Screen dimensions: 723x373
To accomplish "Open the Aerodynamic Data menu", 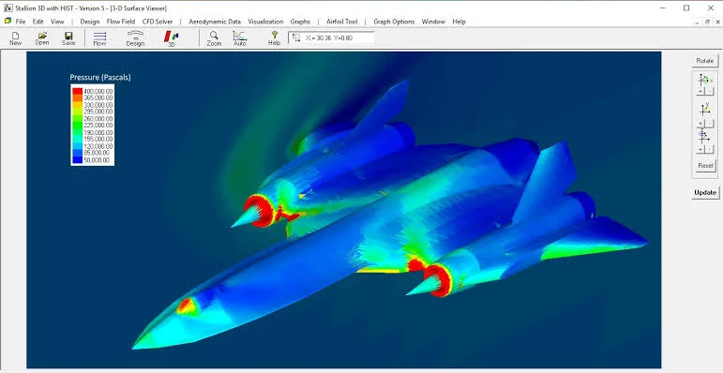I will pos(215,22).
